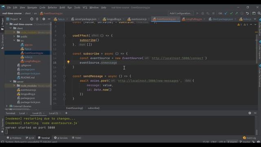Click the rollback undo arrow icon

click(248, 13)
